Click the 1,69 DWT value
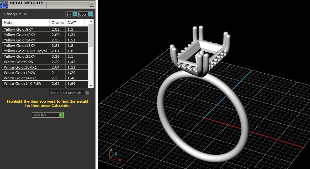 pyautogui.click(x=71, y=84)
